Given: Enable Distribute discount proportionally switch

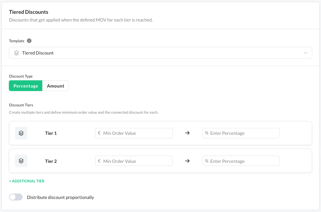Looking at the screenshot, I should 16,197.
